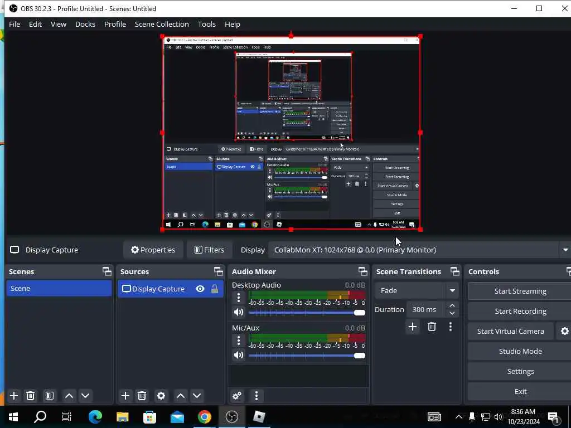Open File Explorer from the taskbar
This screenshot has height=428, width=571.
pyautogui.click(x=122, y=417)
